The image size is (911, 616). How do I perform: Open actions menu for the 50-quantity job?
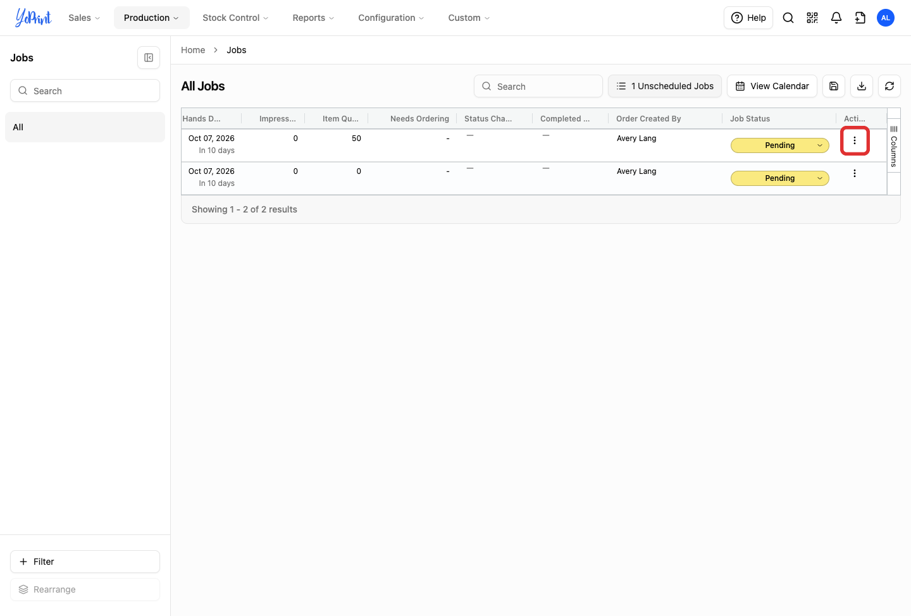coord(855,140)
